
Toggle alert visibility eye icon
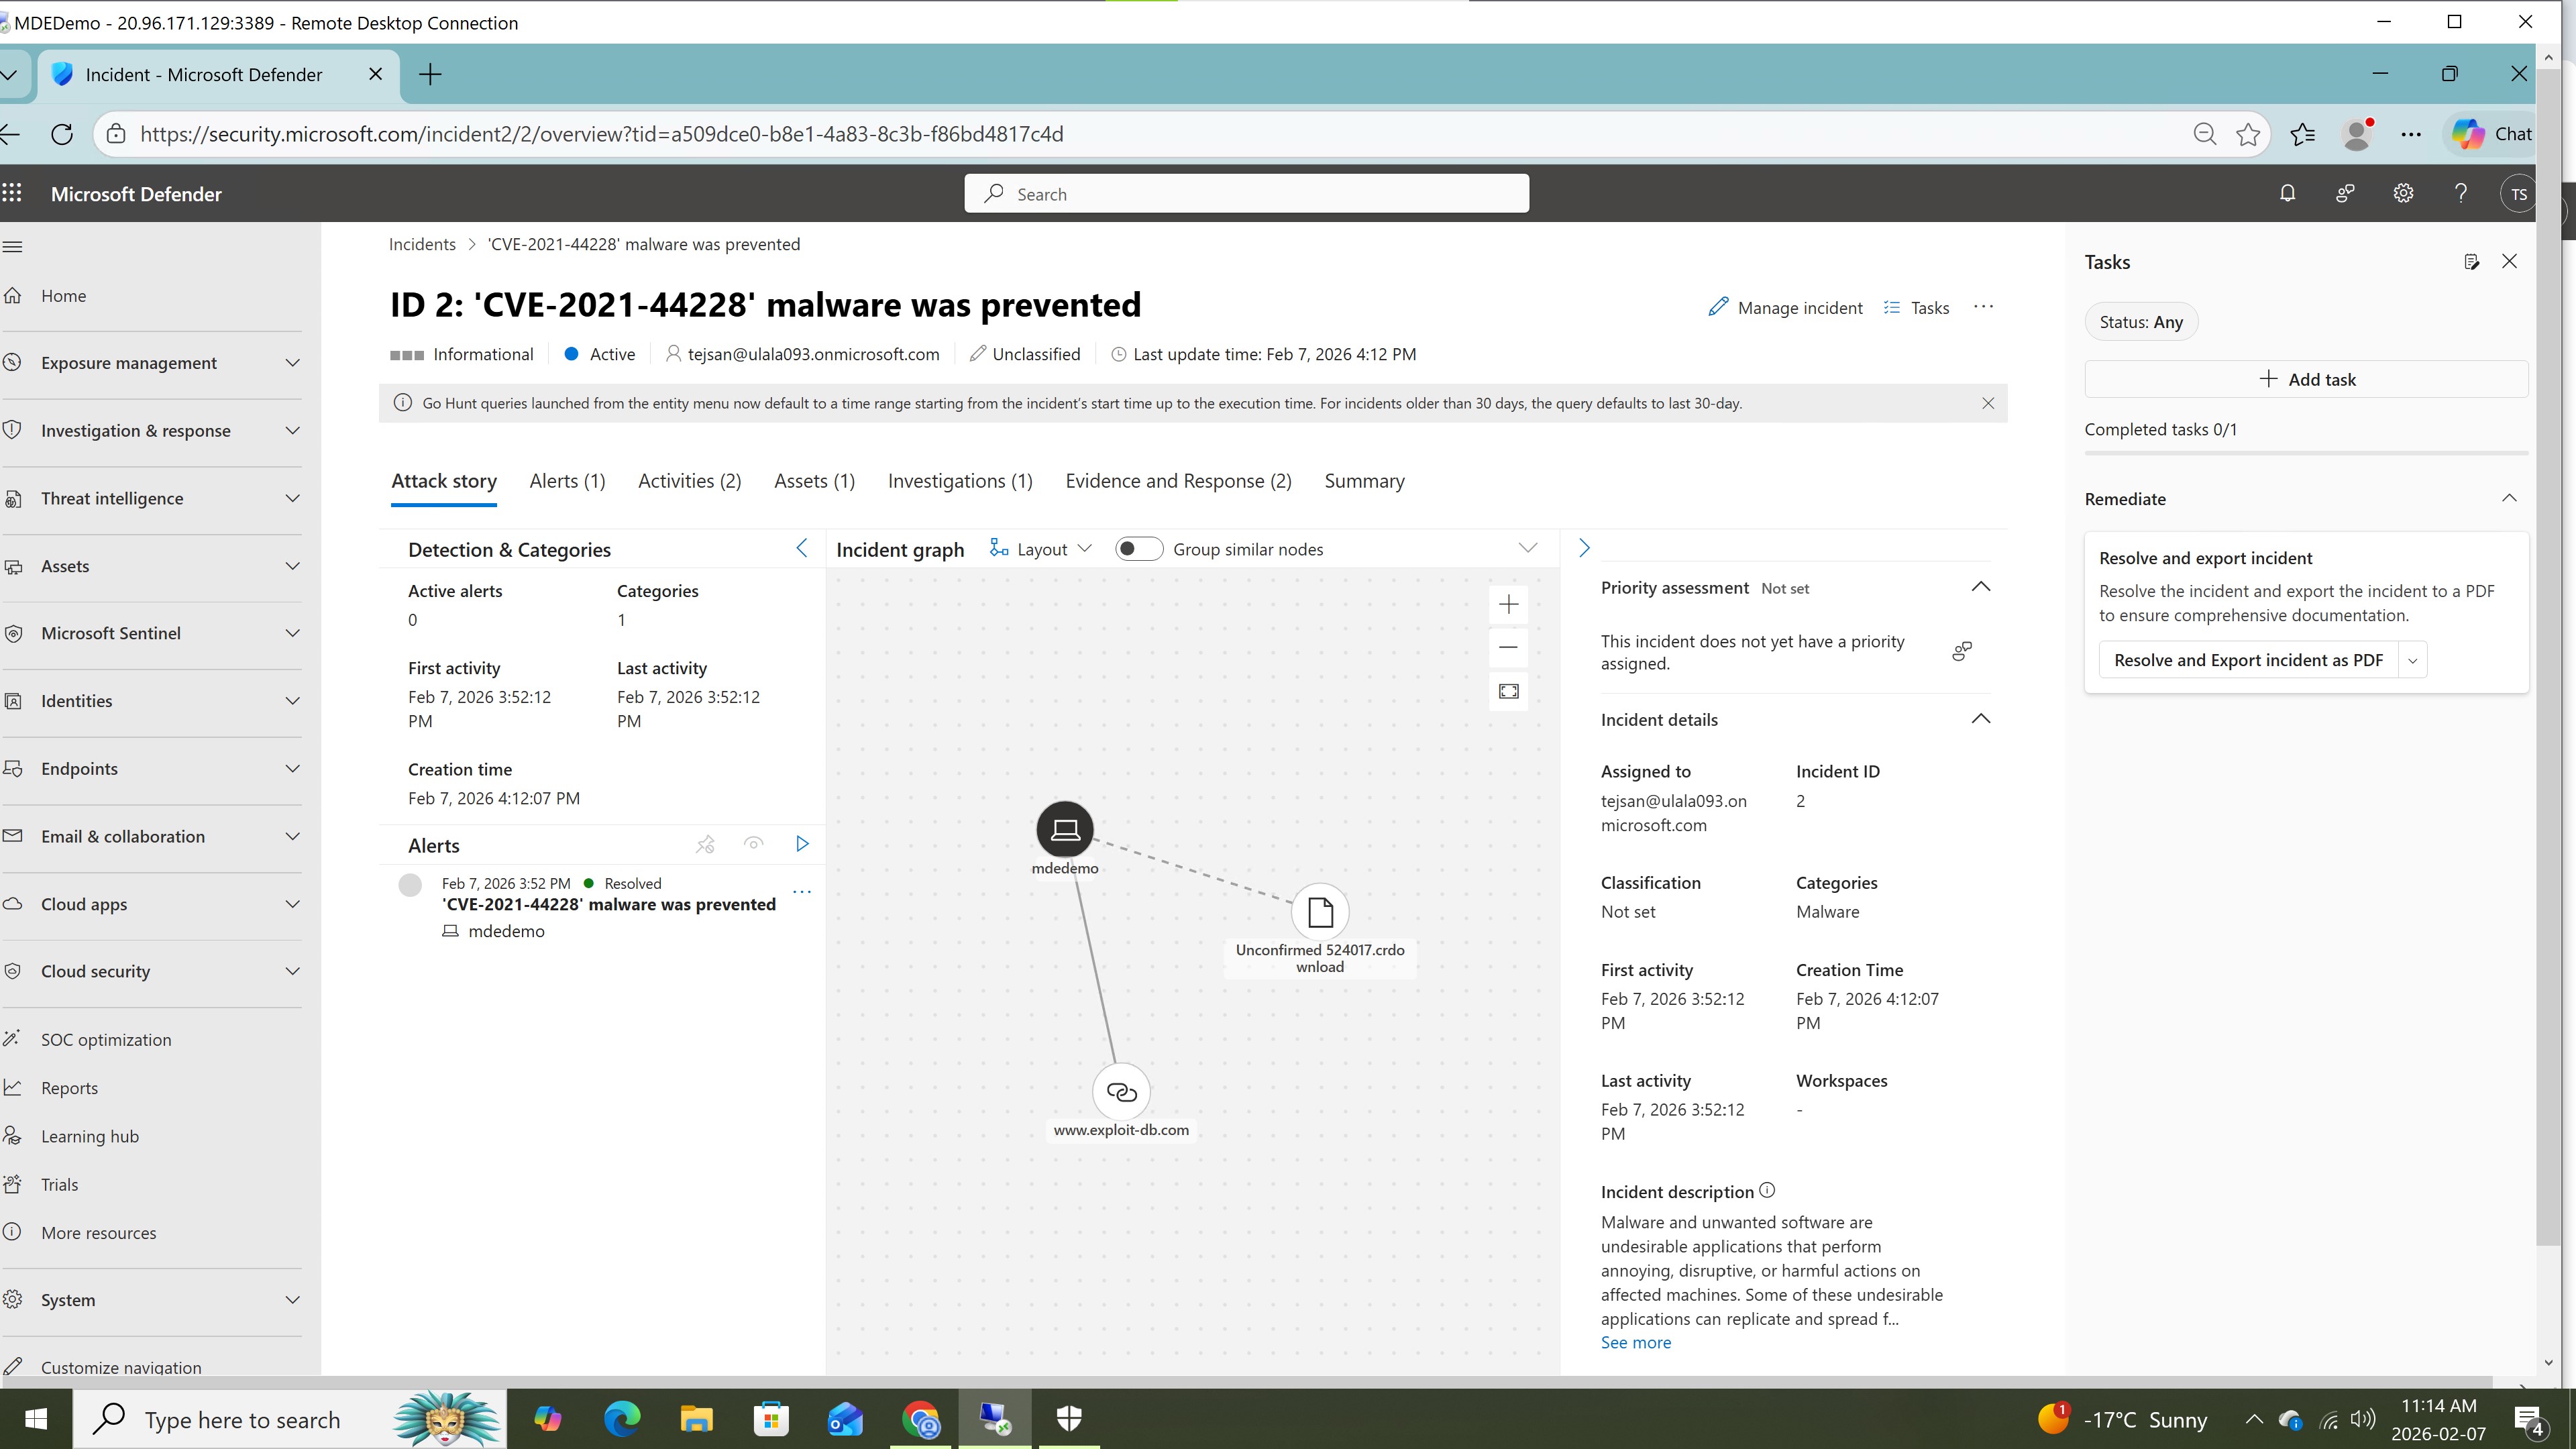point(754,844)
